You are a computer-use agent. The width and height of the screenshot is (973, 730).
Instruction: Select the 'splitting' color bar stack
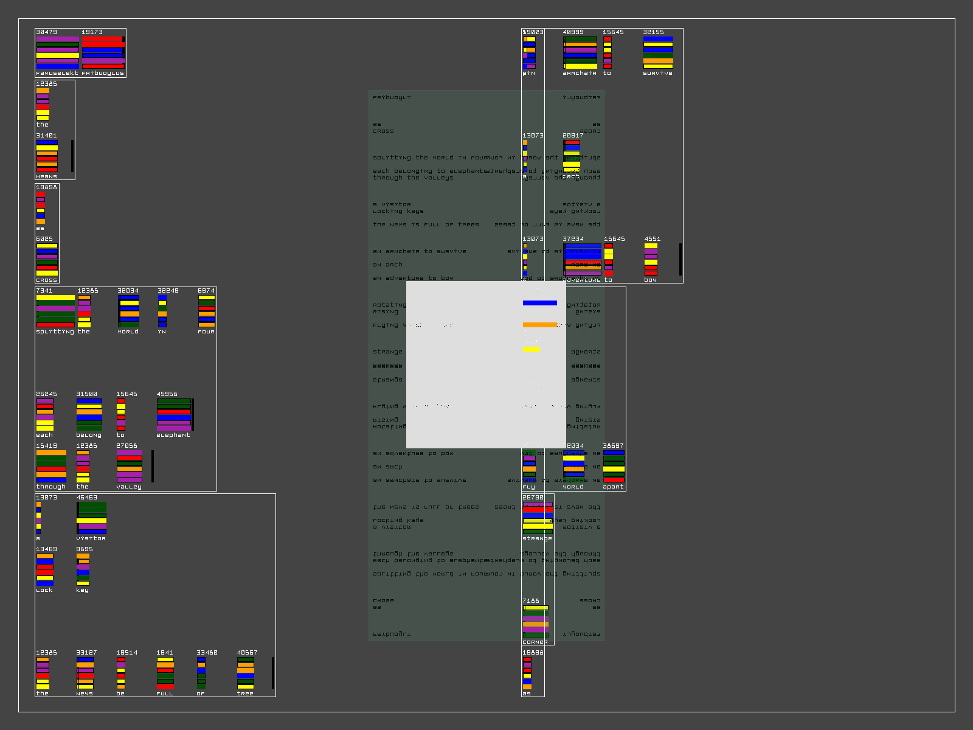55,311
